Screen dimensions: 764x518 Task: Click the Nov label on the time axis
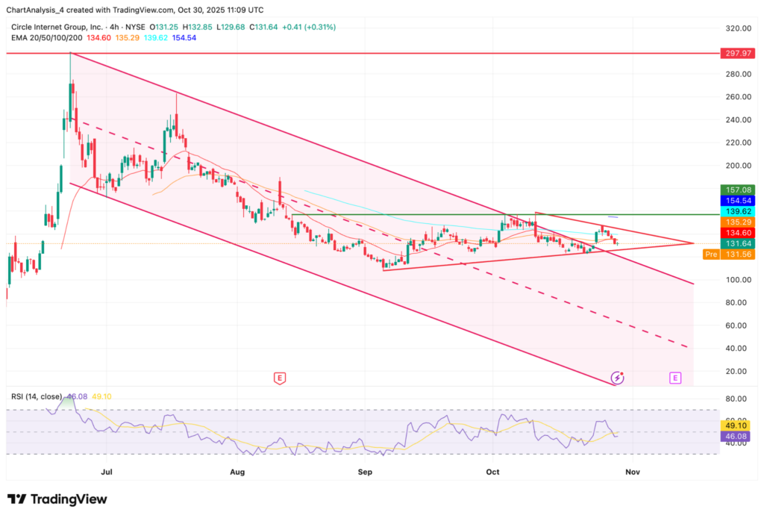(632, 472)
